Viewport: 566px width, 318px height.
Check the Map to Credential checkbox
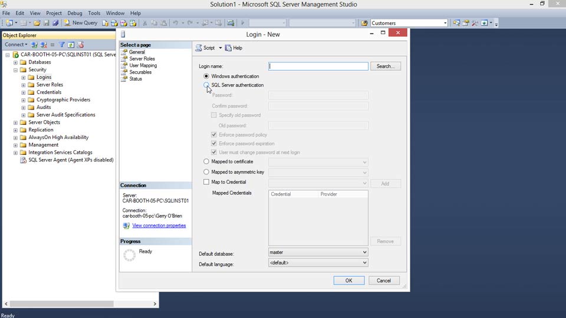click(206, 182)
